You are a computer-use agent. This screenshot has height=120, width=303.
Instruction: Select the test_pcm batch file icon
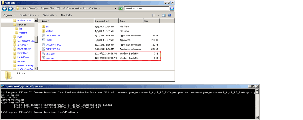(x=43, y=53)
